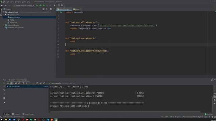216x121 pixels.
Task: Open File Explorer from taskbar
Action: tap(6, 120)
